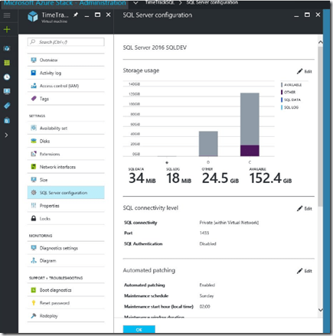The height and width of the screenshot is (336, 333).
Task: Click the vertical scrollbar thumb
Action: pyautogui.click(x=320, y=126)
